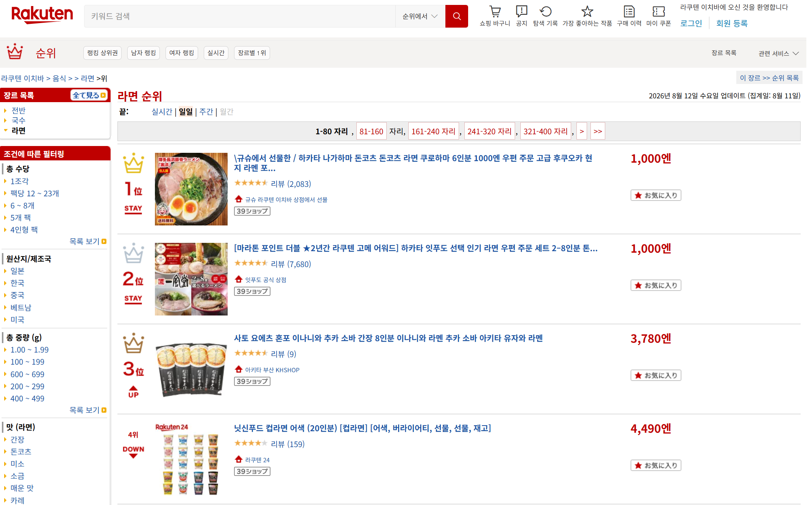Open the rank 1 tonkotsu ramen thumbnail
This screenshot has height=505, width=809.
tap(191, 189)
